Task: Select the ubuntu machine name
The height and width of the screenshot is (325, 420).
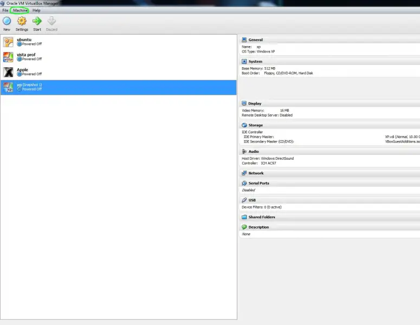Action: pyautogui.click(x=24, y=40)
